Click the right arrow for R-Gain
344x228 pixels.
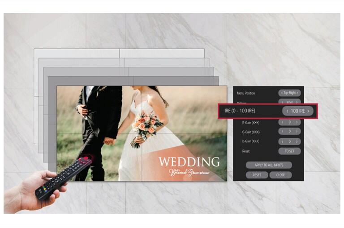[297, 122]
